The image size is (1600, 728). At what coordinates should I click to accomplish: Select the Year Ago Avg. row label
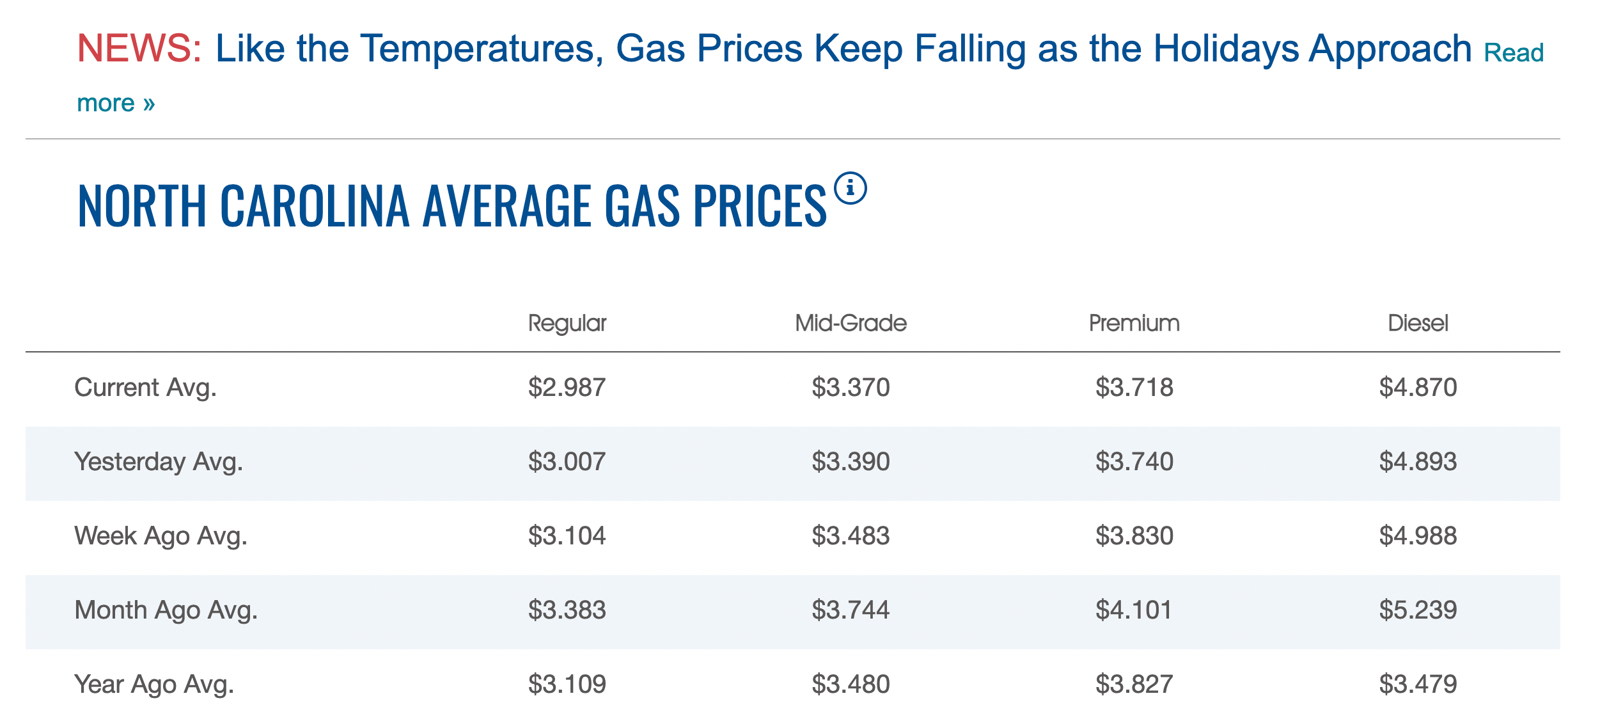click(x=154, y=684)
